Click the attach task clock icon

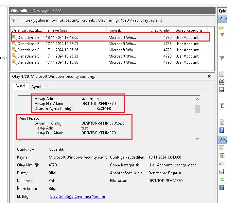tap(222, 156)
